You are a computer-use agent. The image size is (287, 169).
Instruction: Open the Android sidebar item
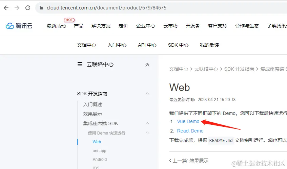pyautogui.click(x=100, y=159)
